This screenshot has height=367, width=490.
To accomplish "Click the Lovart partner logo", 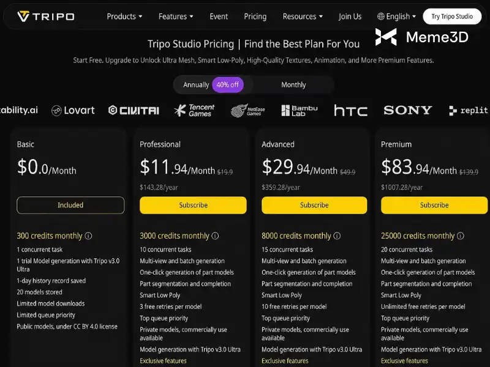I will pos(73,111).
